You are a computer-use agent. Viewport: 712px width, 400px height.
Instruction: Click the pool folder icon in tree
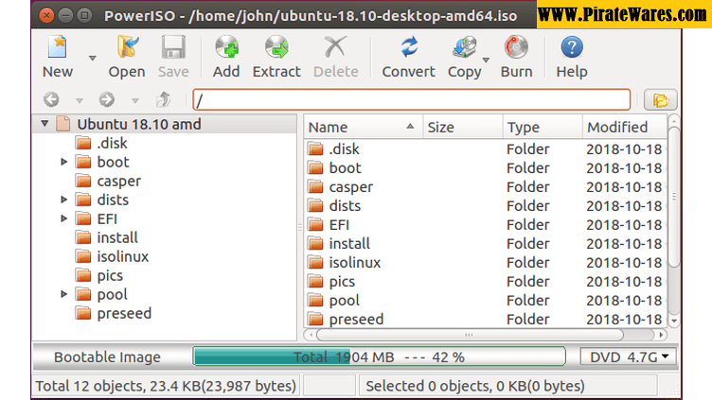83,294
